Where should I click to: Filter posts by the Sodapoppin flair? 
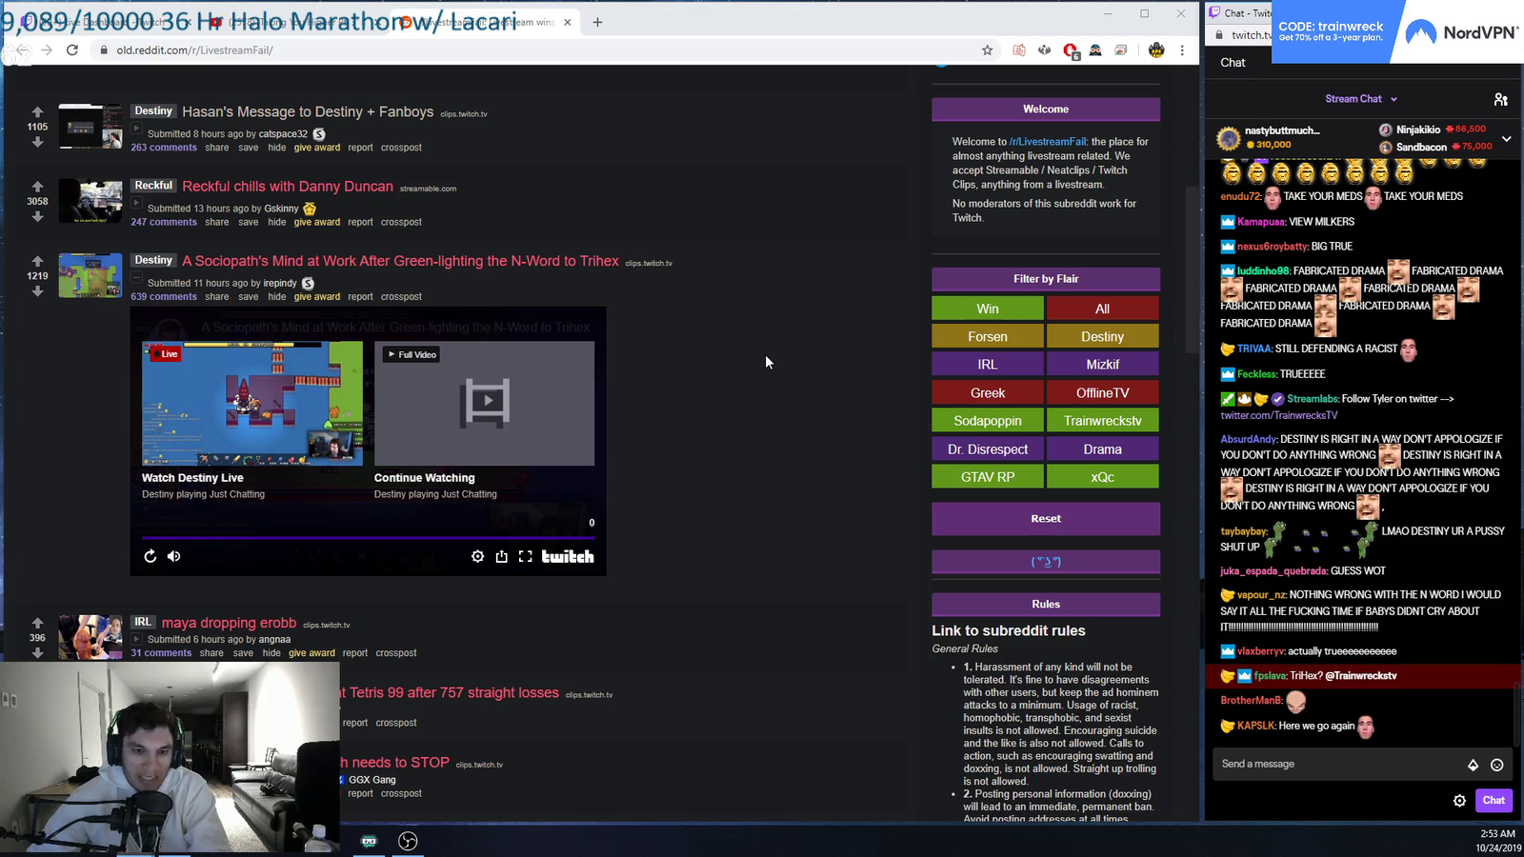(988, 420)
